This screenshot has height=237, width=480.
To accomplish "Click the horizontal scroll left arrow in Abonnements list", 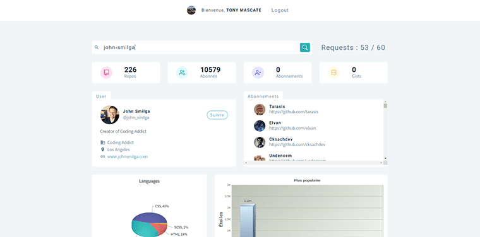I will coord(246,163).
